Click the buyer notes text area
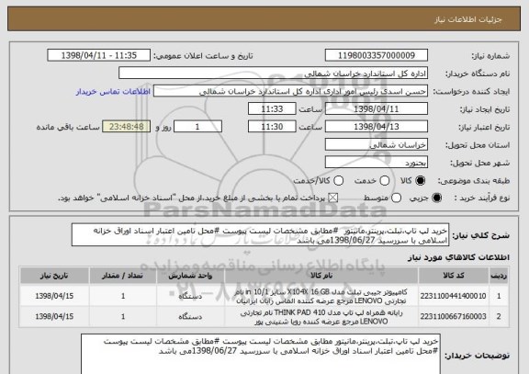Image resolution: width=529 pixels, height=374 pixels. [261, 354]
